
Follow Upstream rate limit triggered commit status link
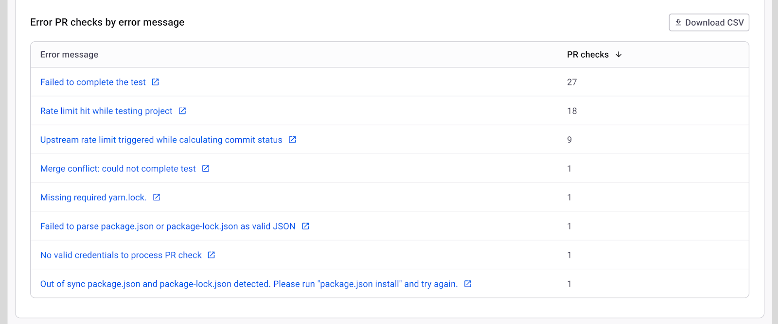161,140
